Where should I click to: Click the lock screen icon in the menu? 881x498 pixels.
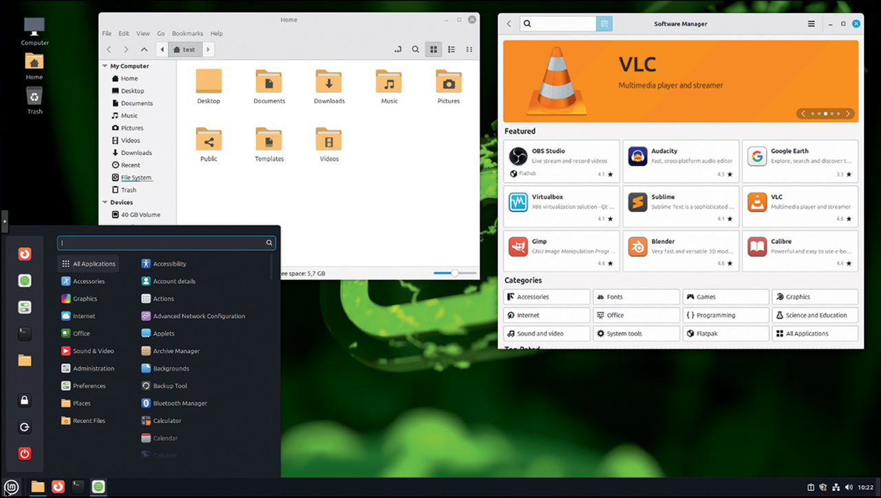pyautogui.click(x=25, y=401)
